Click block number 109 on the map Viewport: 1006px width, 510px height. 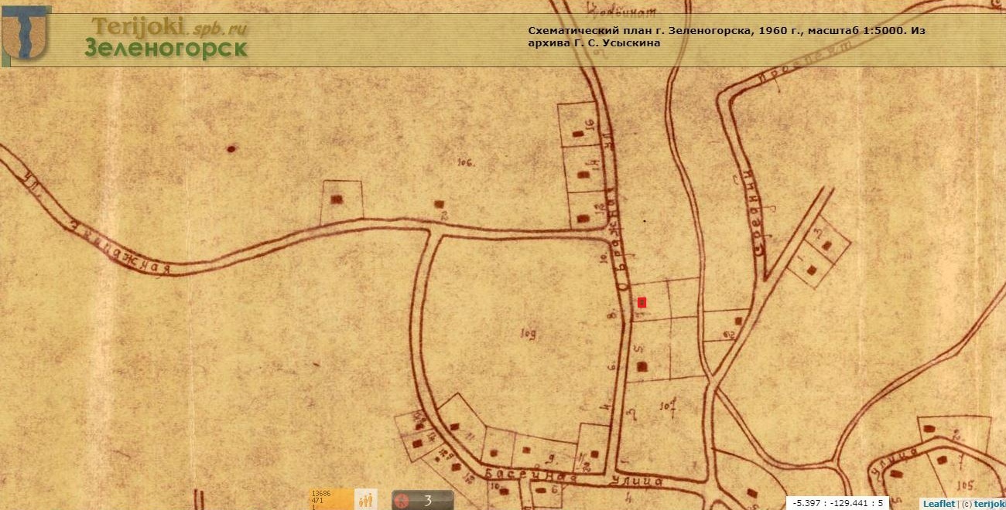pos(529,334)
